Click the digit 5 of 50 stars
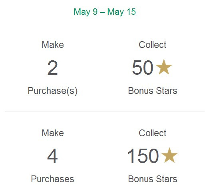This screenshot has height=191, width=207. click(x=137, y=68)
